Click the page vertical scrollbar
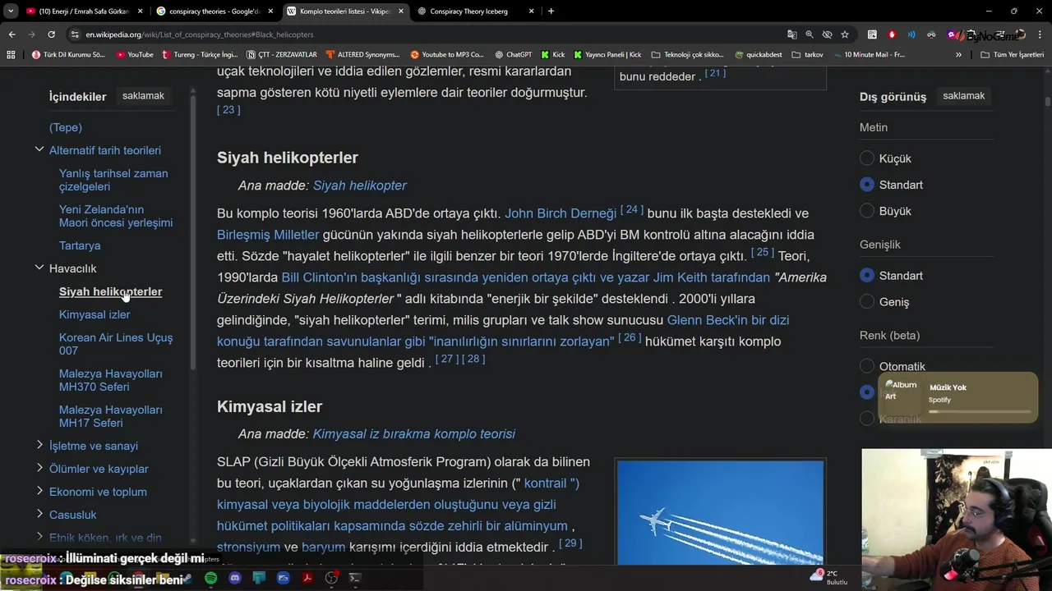The height and width of the screenshot is (591, 1052). click(1048, 101)
